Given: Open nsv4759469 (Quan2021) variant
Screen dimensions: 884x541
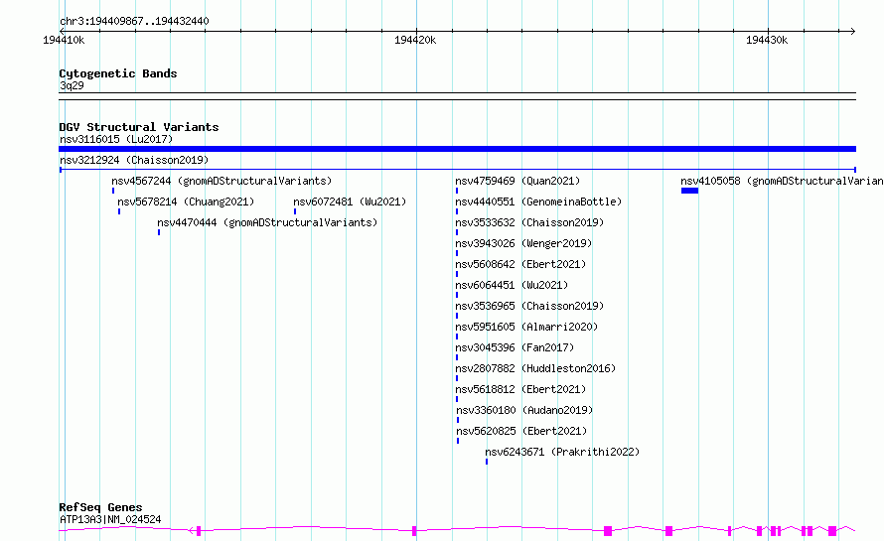Looking at the screenshot, I should [x=517, y=181].
